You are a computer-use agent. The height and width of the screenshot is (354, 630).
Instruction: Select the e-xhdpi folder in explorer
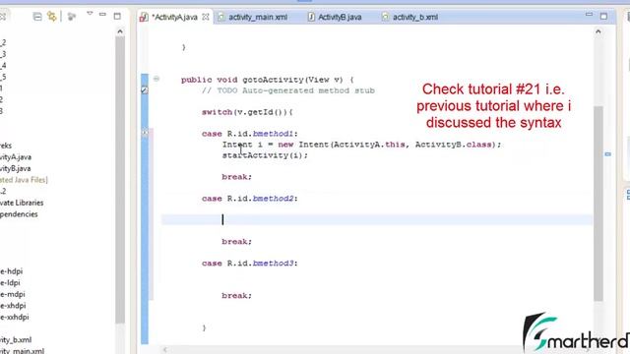point(13,306)
